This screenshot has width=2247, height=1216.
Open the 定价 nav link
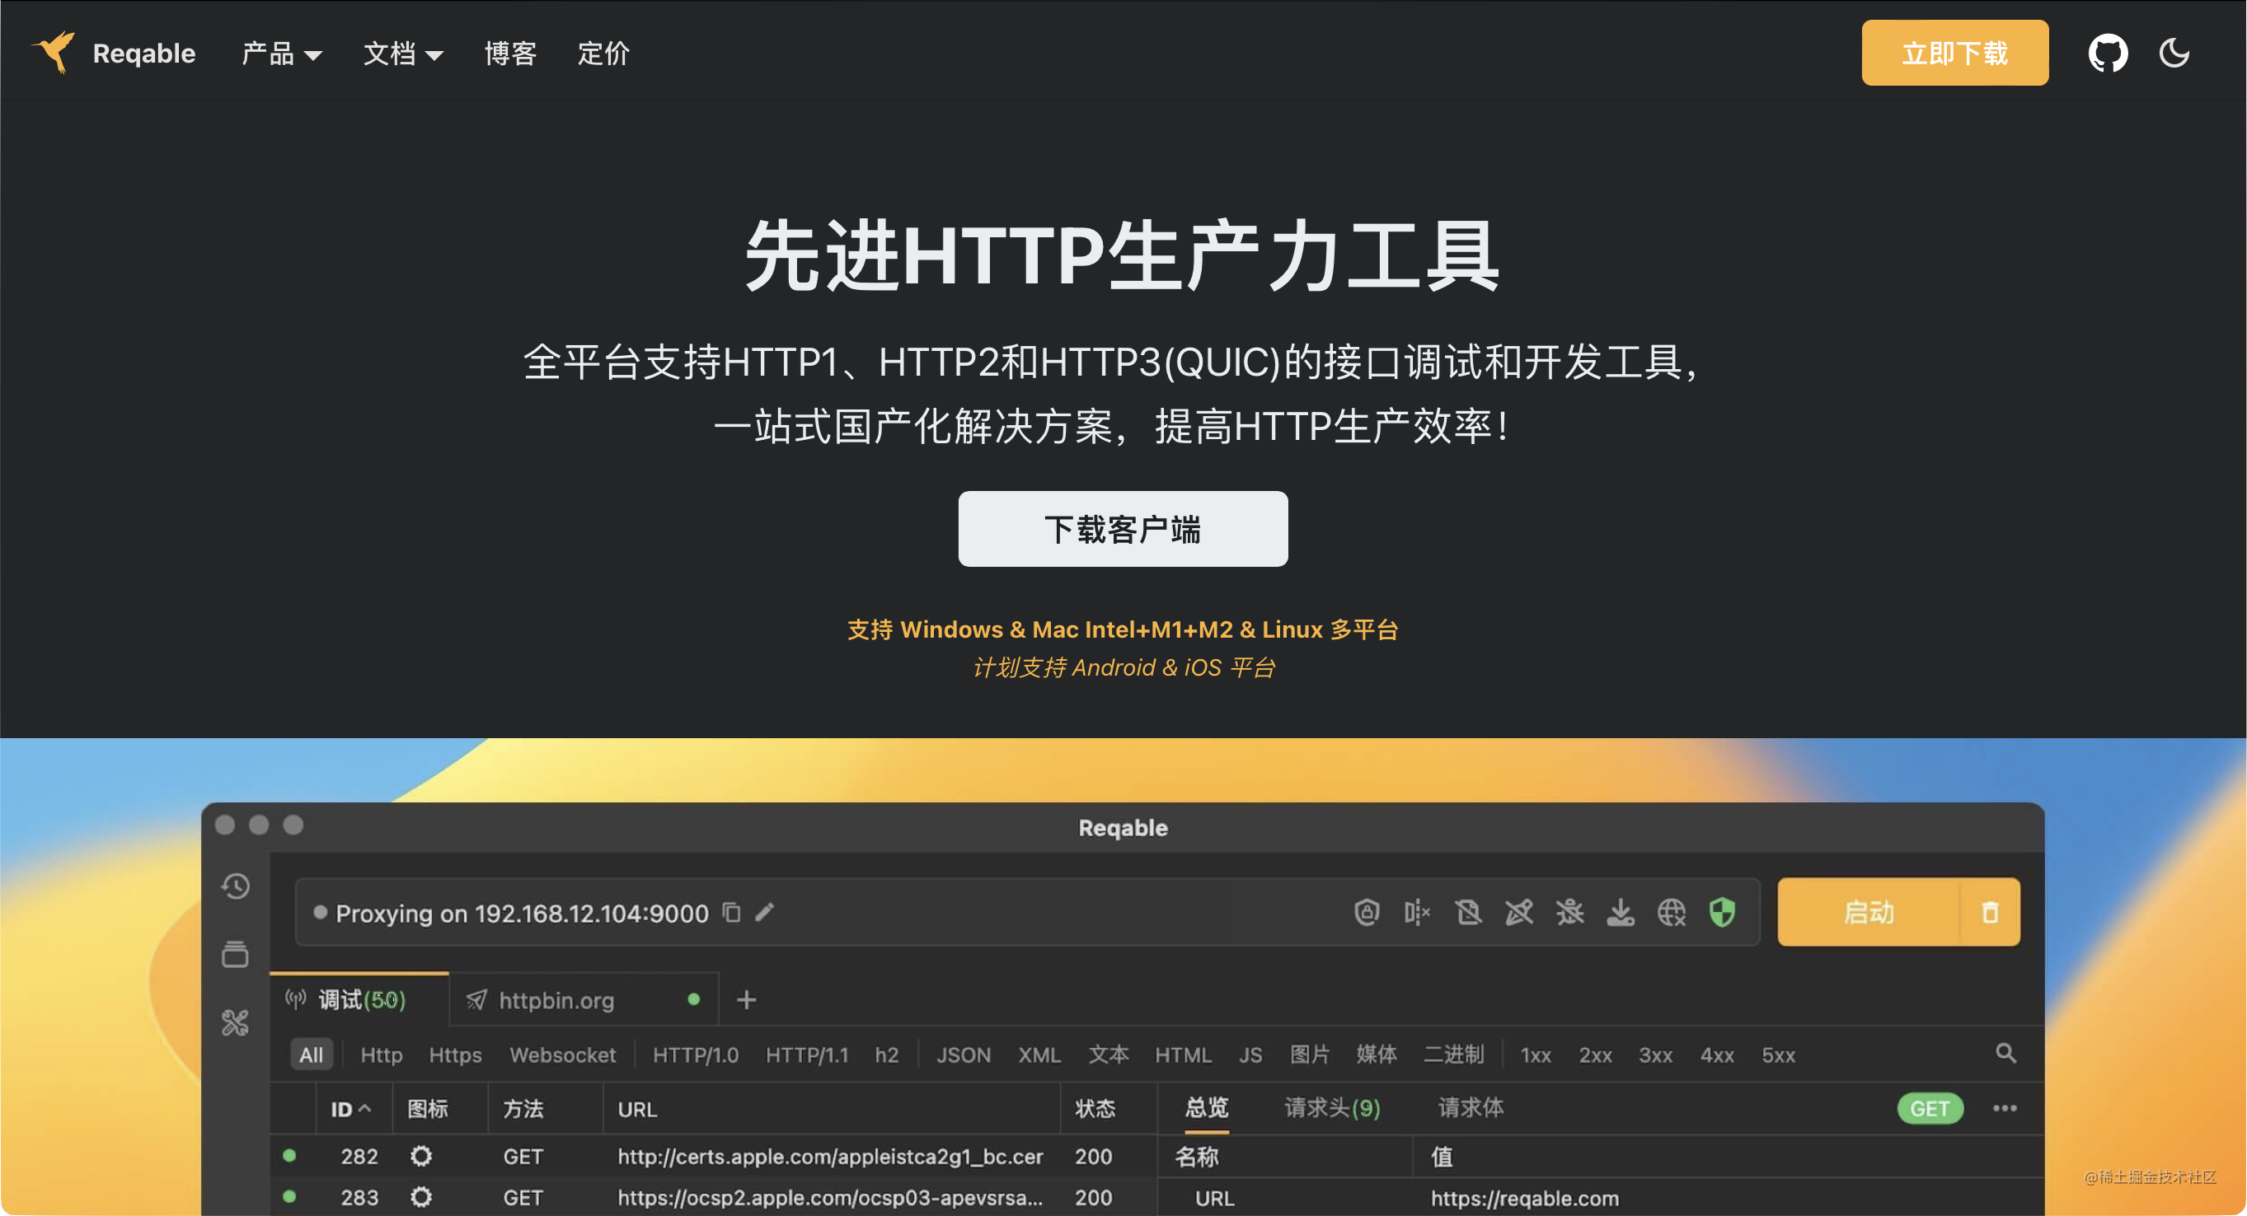(603, 54)
